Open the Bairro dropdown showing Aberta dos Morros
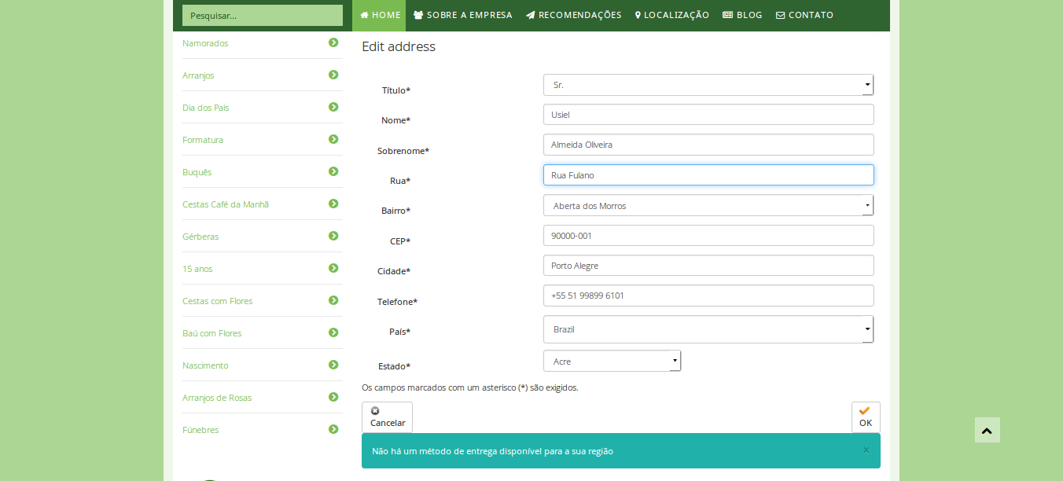 point(708,205)
